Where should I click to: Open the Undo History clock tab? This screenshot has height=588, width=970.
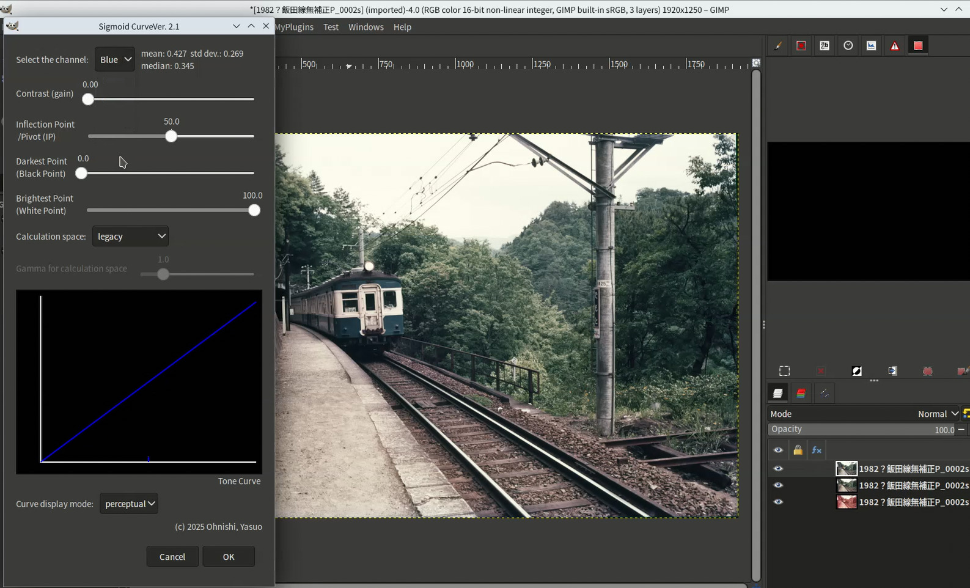tap(848, 46)
